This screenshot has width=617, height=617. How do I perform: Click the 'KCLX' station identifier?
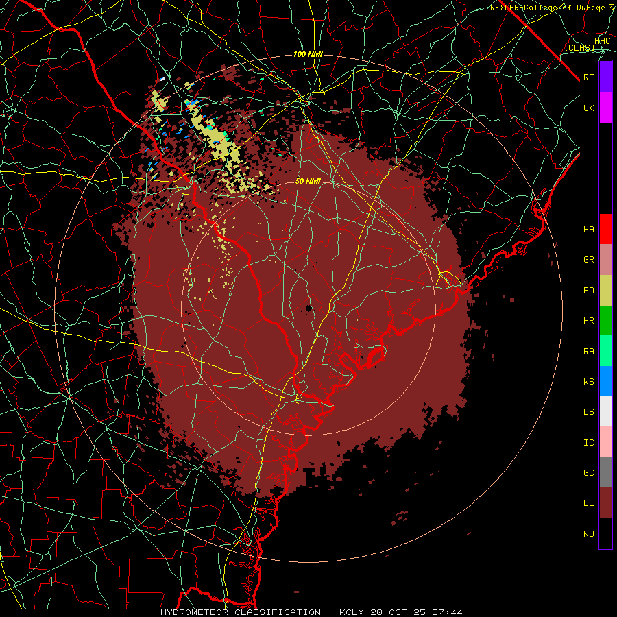(x=352, y=612)
